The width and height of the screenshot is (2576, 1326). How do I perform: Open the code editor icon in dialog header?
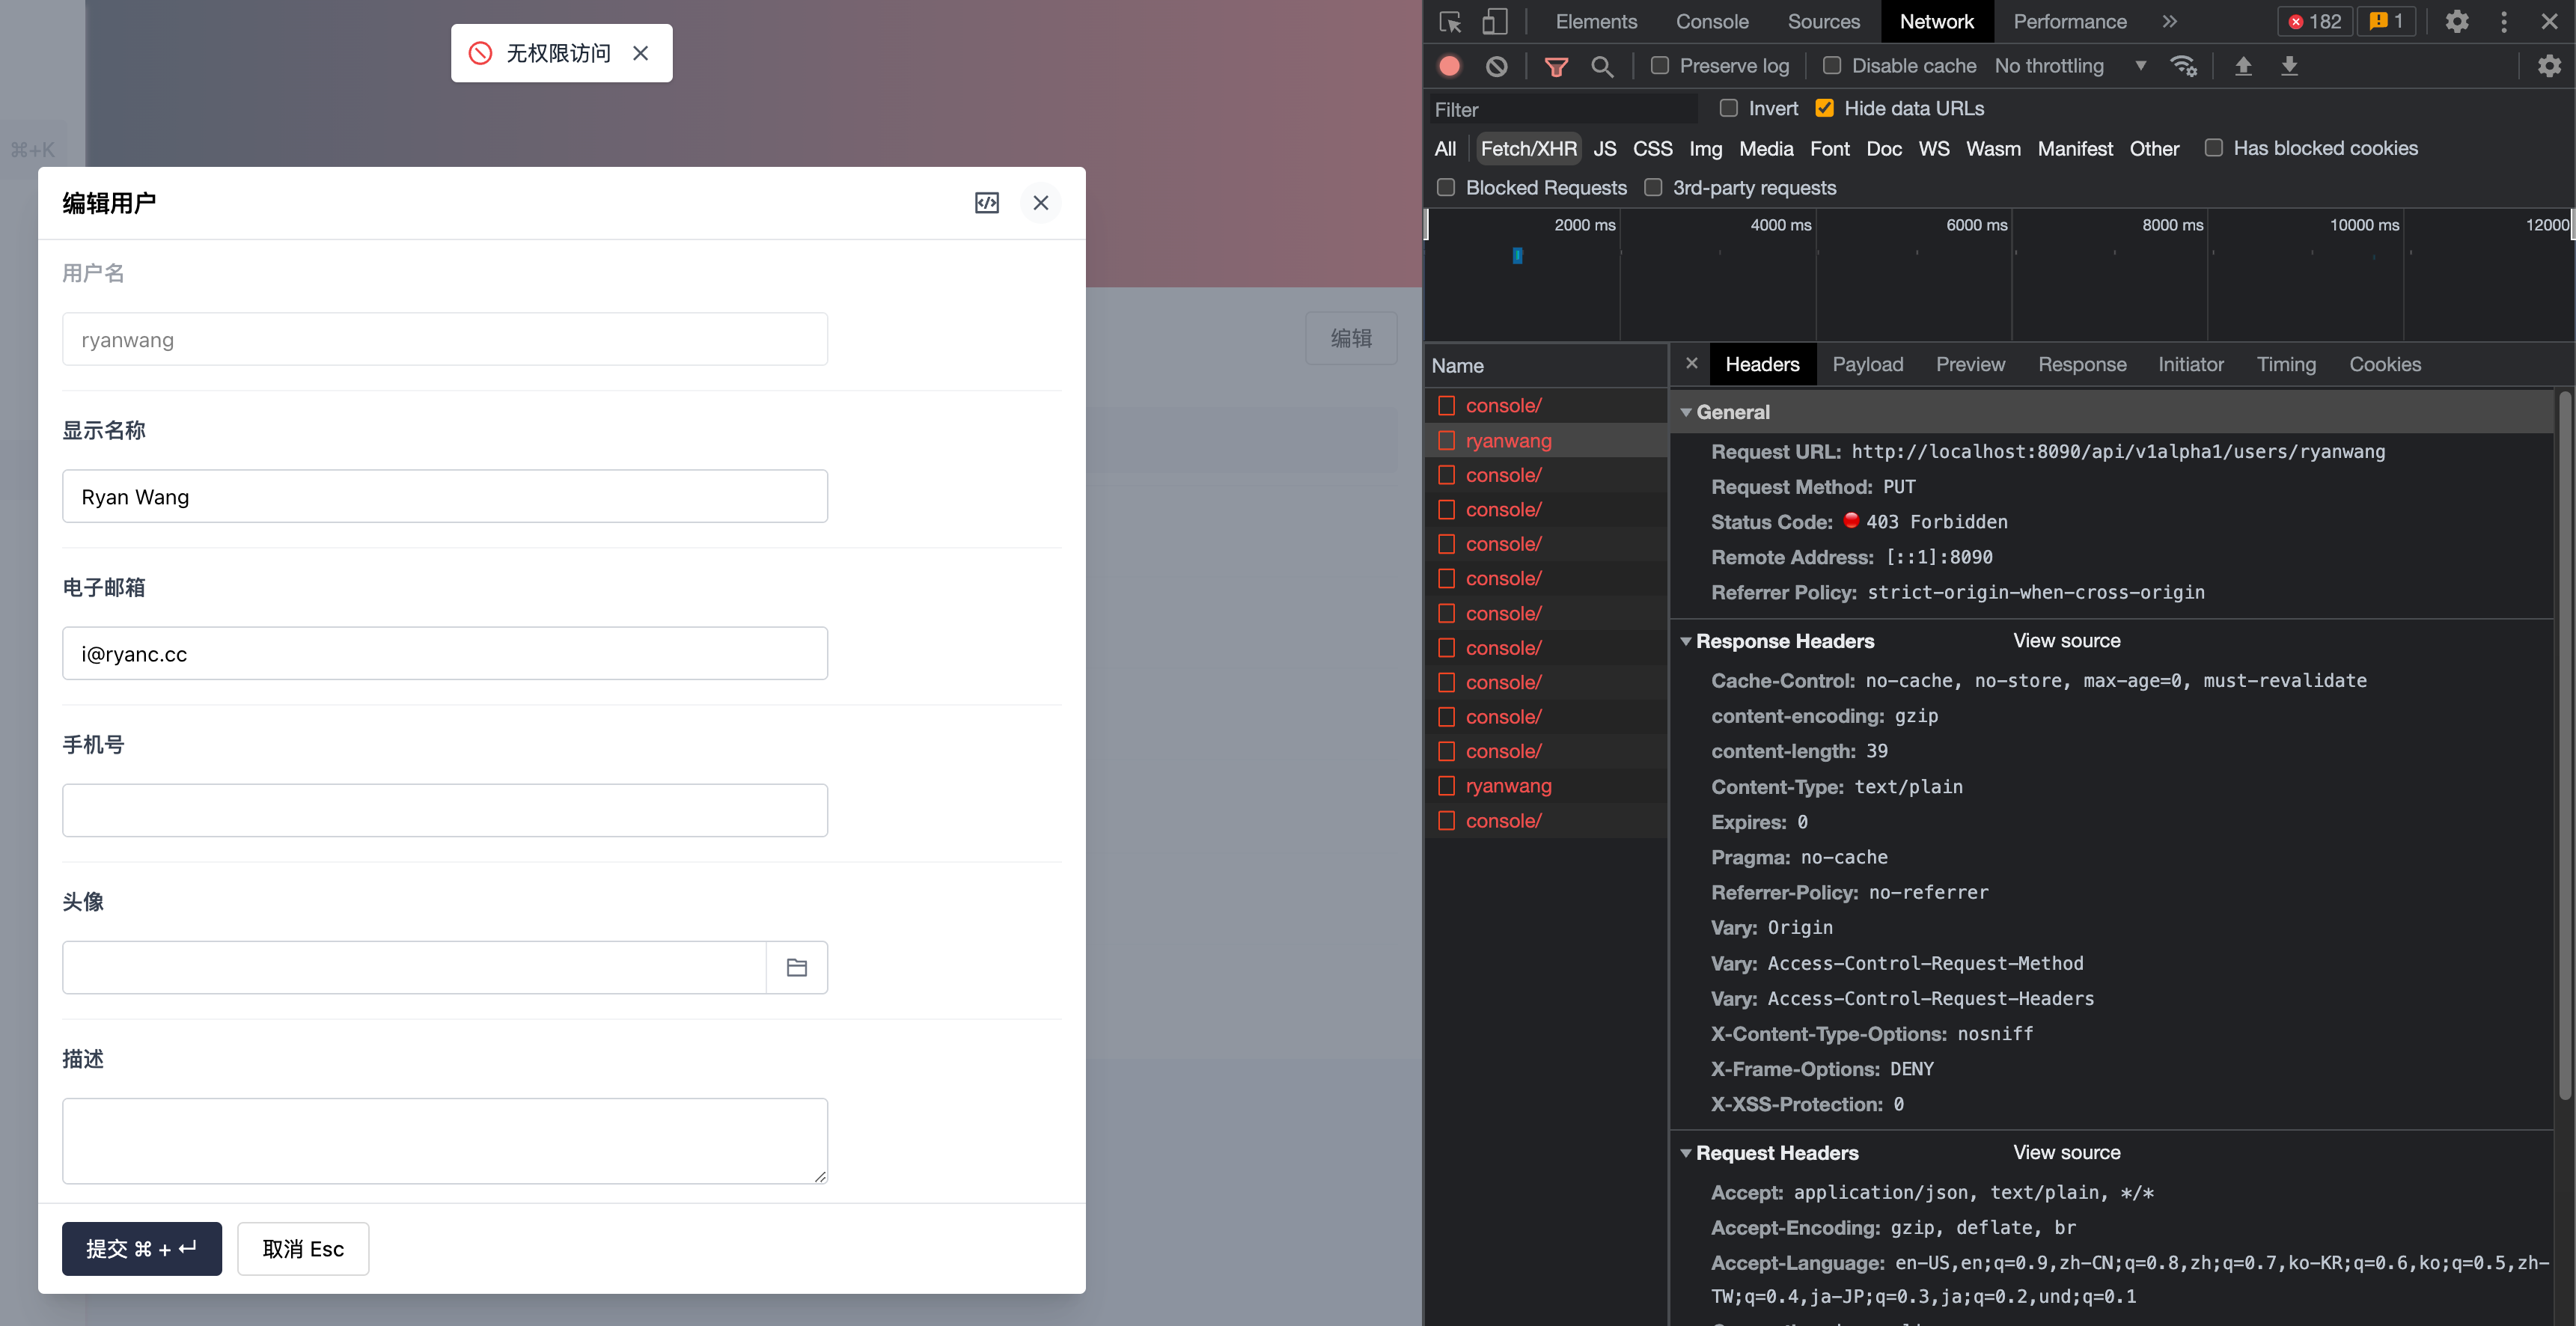coord(986,203)
